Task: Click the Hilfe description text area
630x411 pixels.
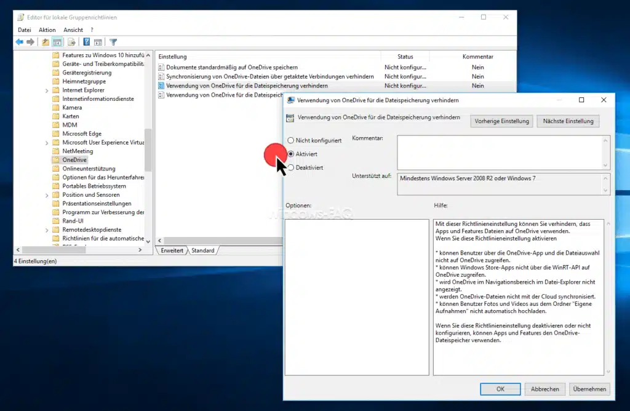Action: pos(518,297)
